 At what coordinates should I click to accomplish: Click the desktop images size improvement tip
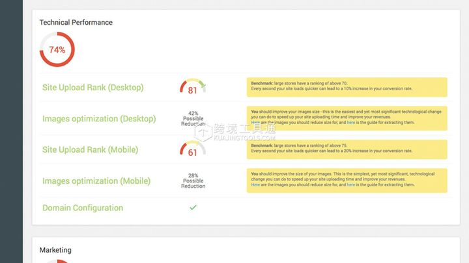tap(347, 118)
